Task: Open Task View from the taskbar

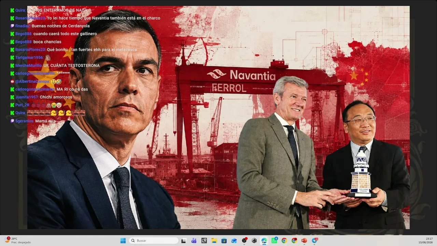Action: click(x=184, y=241)
